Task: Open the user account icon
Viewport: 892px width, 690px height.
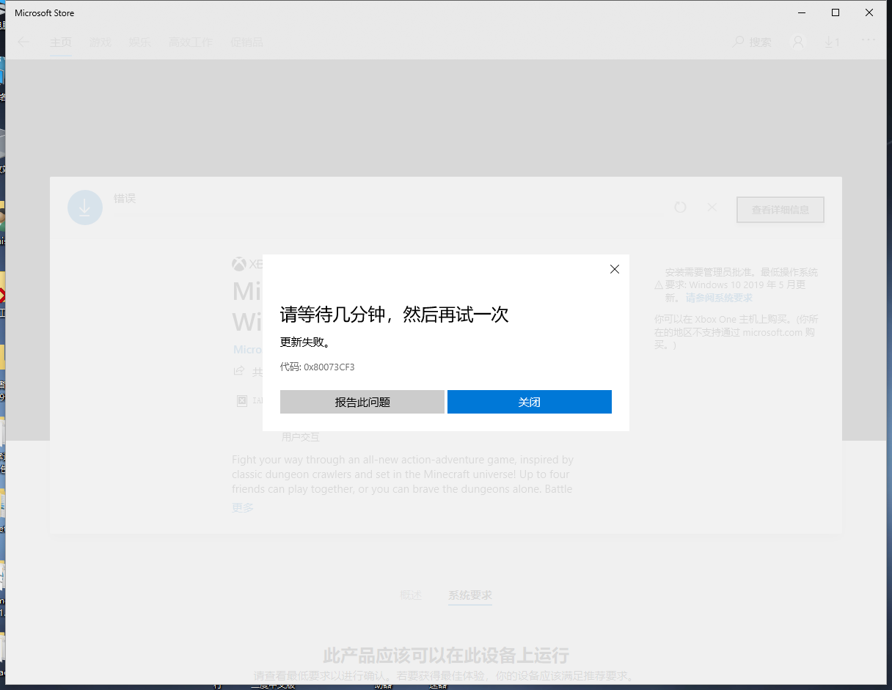Action: 798,42
